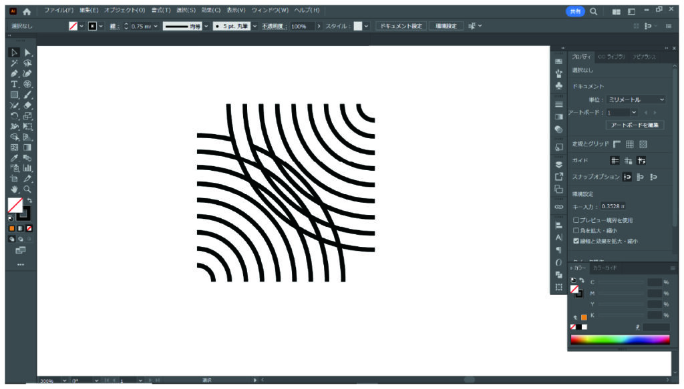This screenshot has width=684, height=389.
Task: Open the ウィンドウ(W) menu
Action: (x=270, y=10)
